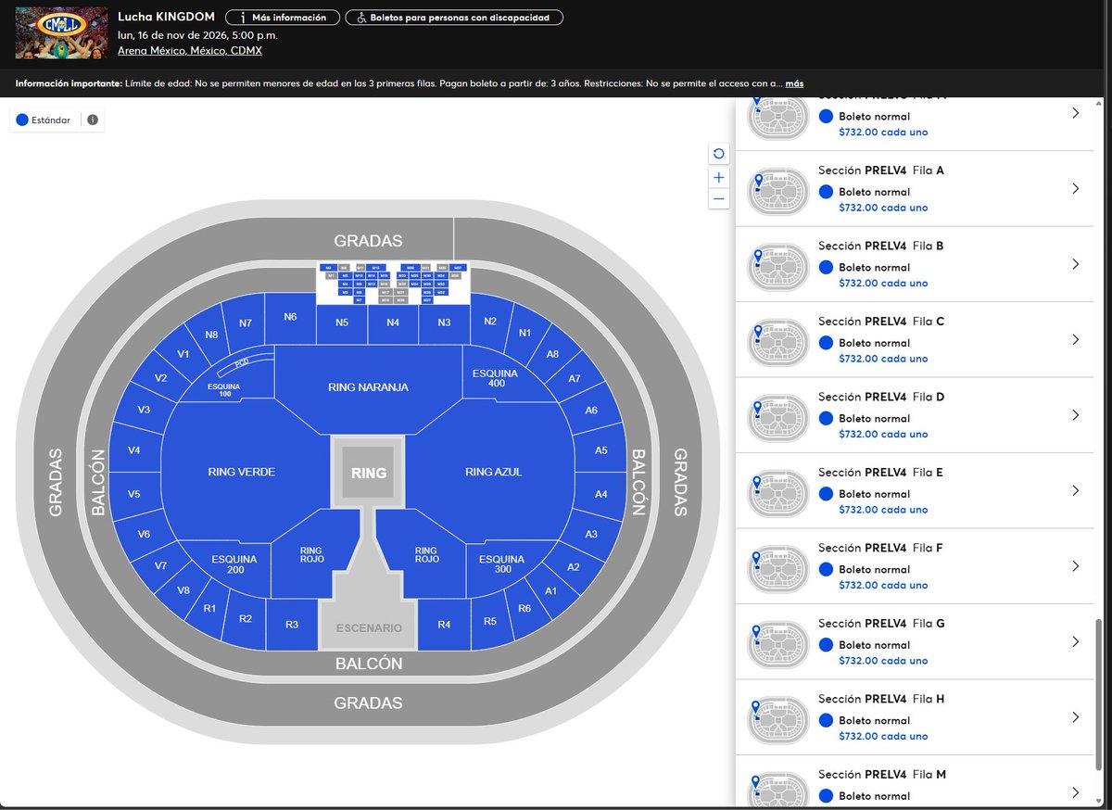Click the Fila A mini map thumbnail
This screenshot has width=1112, height=810.
point(778,190)
